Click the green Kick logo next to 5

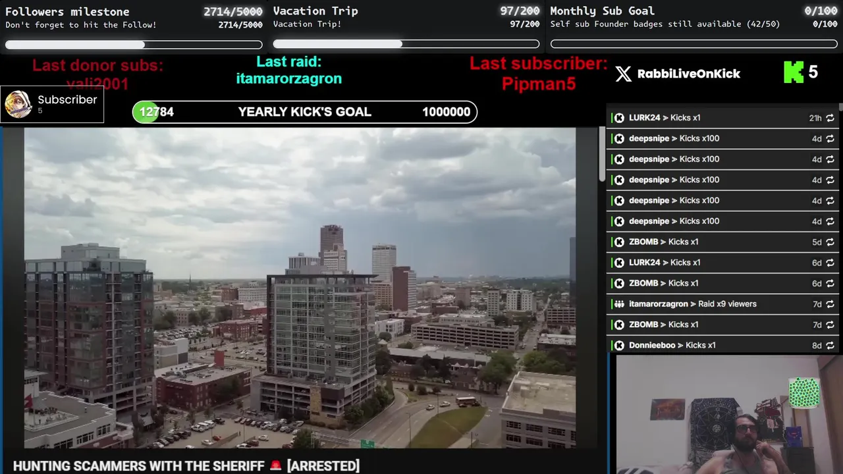(x=794, y=72)
